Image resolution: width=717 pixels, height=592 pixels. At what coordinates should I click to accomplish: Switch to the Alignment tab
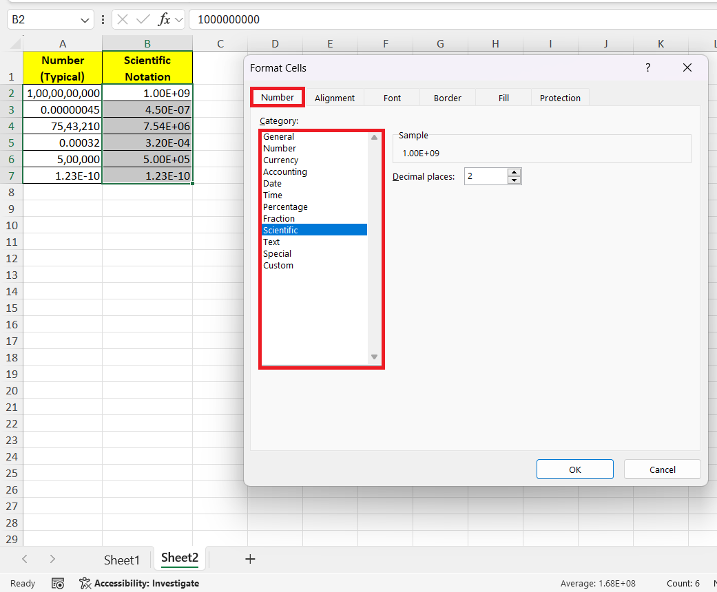(x=335, y=98)
